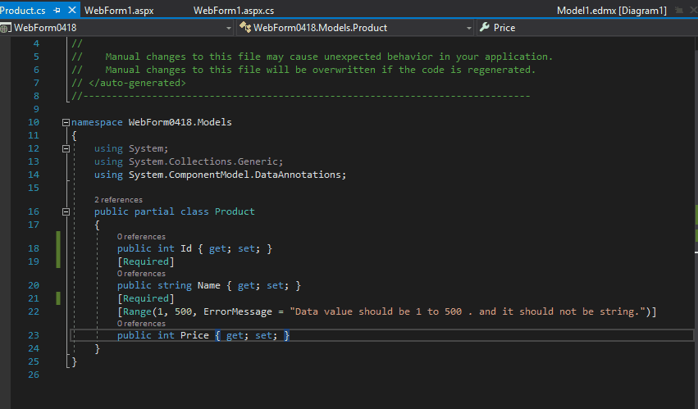Click the 'using System;' line
698x409 pixels.
(131, 148)
